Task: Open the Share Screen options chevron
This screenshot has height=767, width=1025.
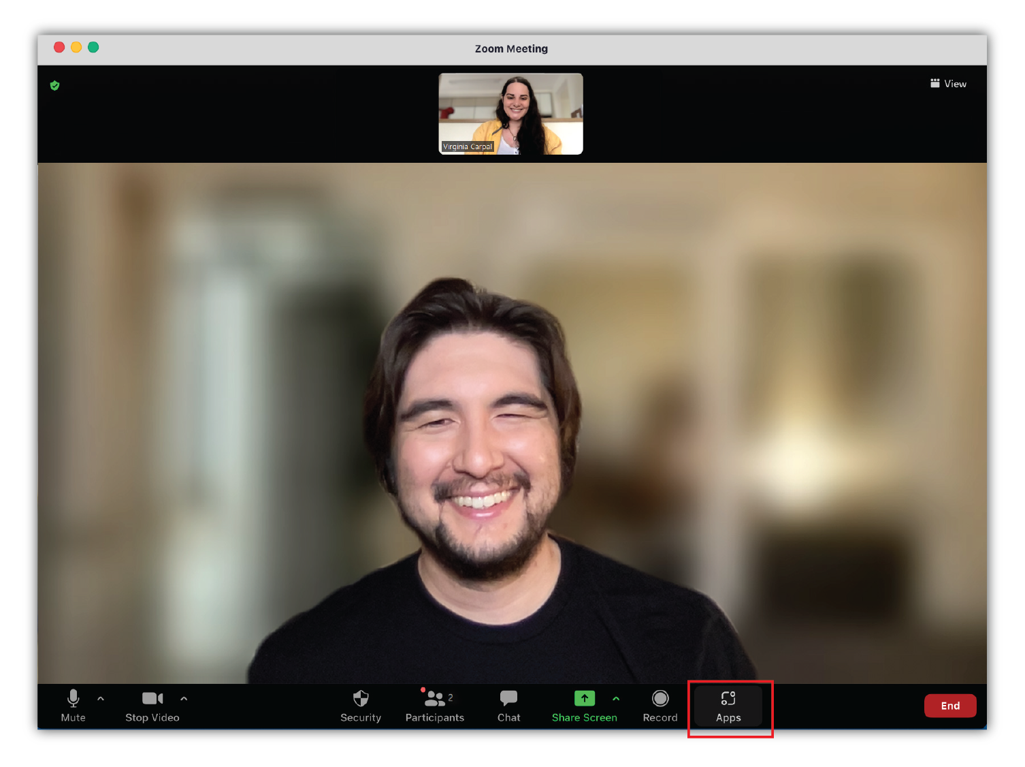Action: coord(617,698)
